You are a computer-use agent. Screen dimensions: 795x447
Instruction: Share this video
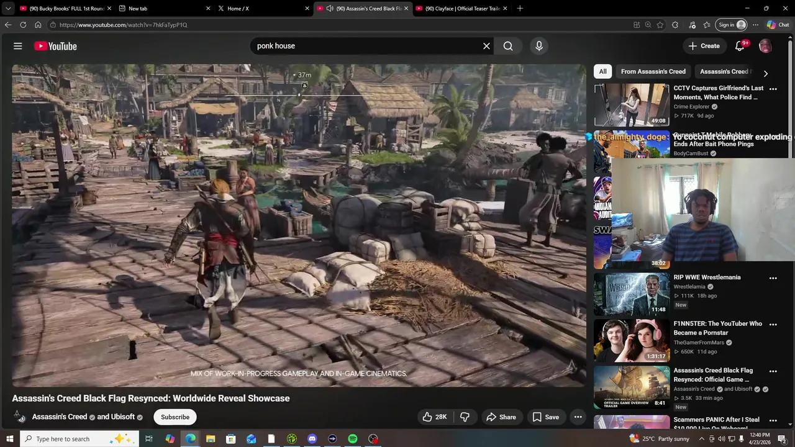(501, 417)
